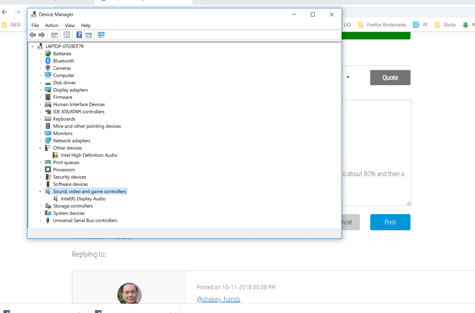
Task: Open the Help menu
Action: pyautogui.click(x=86, y=25)
